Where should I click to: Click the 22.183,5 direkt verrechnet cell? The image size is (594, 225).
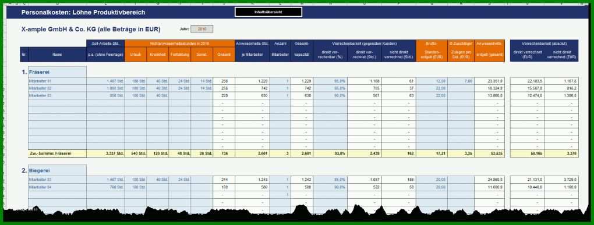528,81
